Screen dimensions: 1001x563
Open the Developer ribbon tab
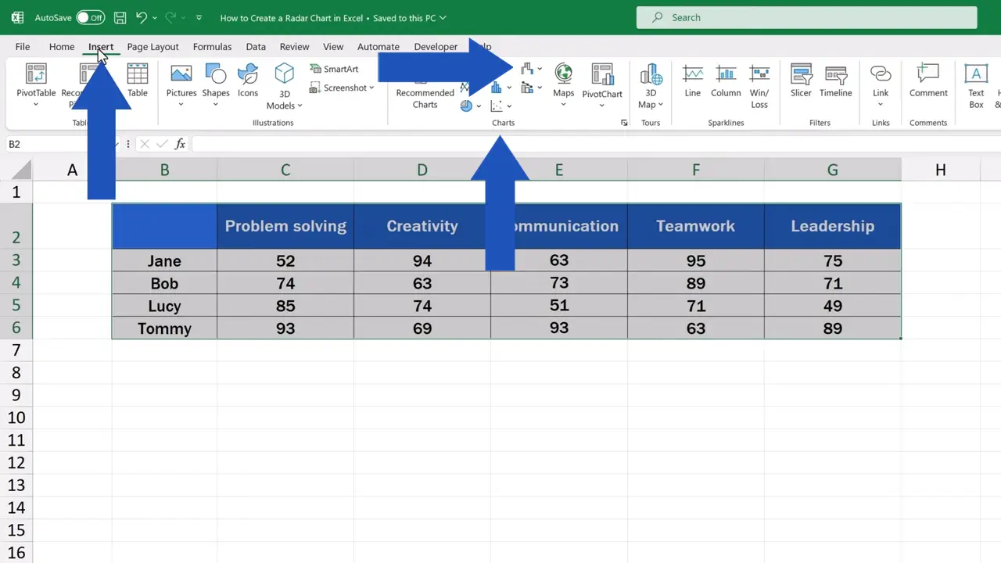click(x=436, y=47)
